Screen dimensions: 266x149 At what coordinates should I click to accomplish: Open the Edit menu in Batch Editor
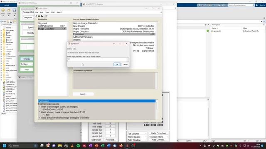tap(42, 12)
